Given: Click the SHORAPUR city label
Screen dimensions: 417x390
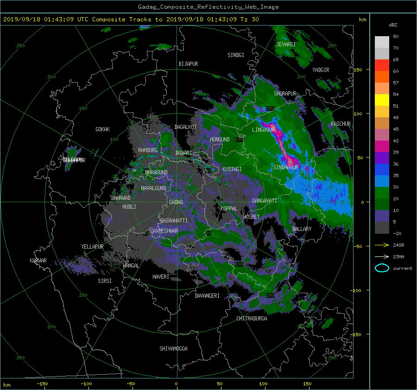Looking at the screenshot, I should pos(285,94).
